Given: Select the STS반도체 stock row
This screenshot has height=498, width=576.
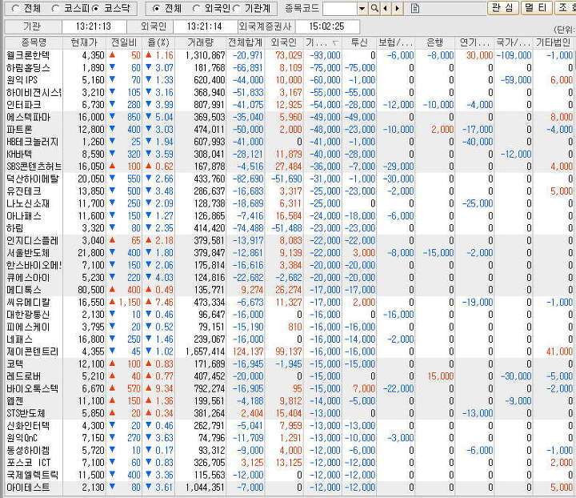Looking at the screenshot, I should (290, 413).
